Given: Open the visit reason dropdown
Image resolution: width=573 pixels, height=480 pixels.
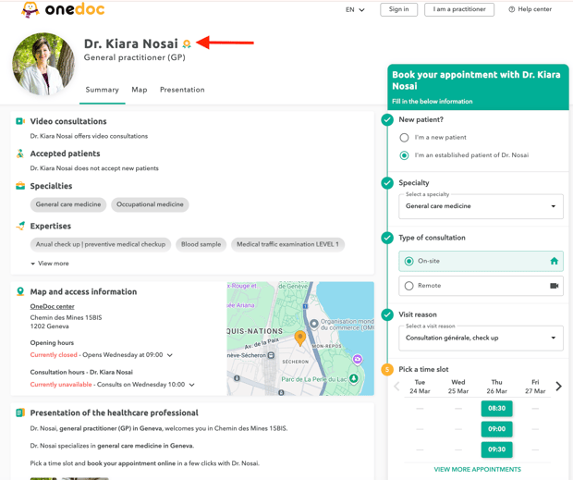Looking at the screenshot, I should click(481, 338).
